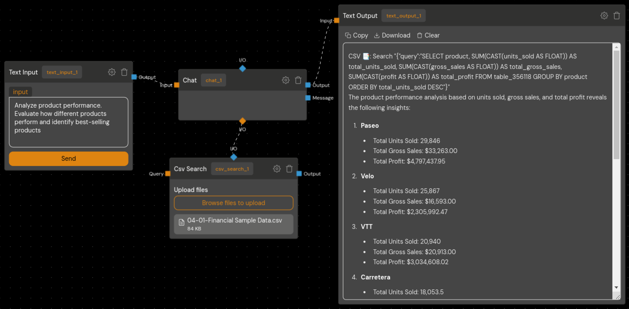
Task: Click into the input prompt text area
Action: pos(68,122)
